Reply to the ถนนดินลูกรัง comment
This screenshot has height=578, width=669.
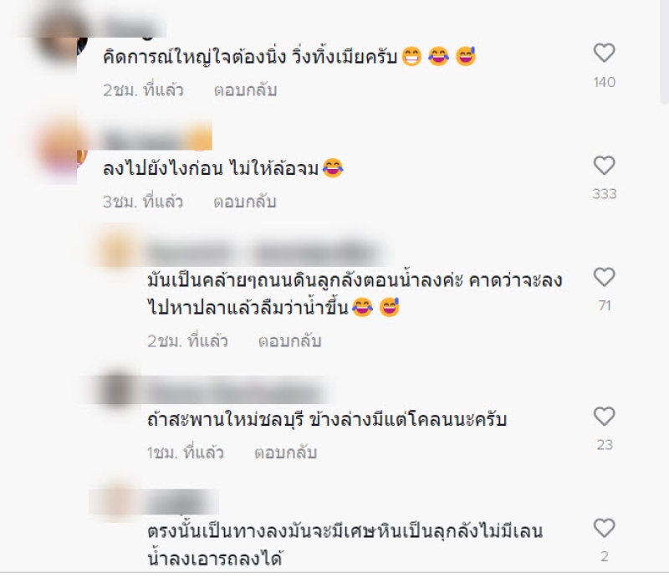[x=289, y=340]
